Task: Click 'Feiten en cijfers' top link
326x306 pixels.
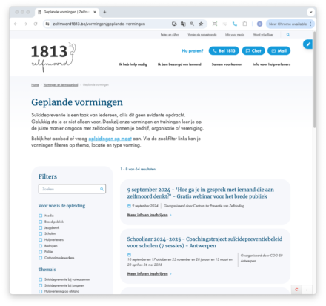Action: click(170, 35)
